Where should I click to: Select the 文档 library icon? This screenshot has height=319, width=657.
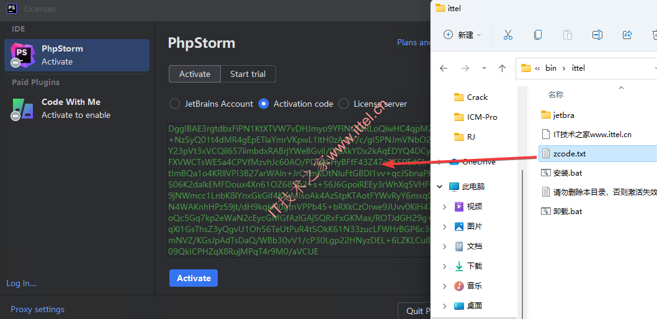click(x=459, y=246)
